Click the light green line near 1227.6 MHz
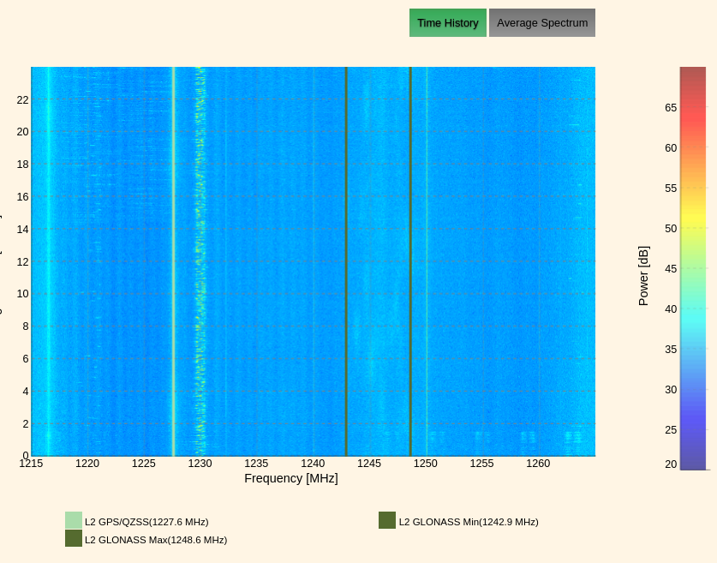Viewport: 717px width, 563px height. 173,257
